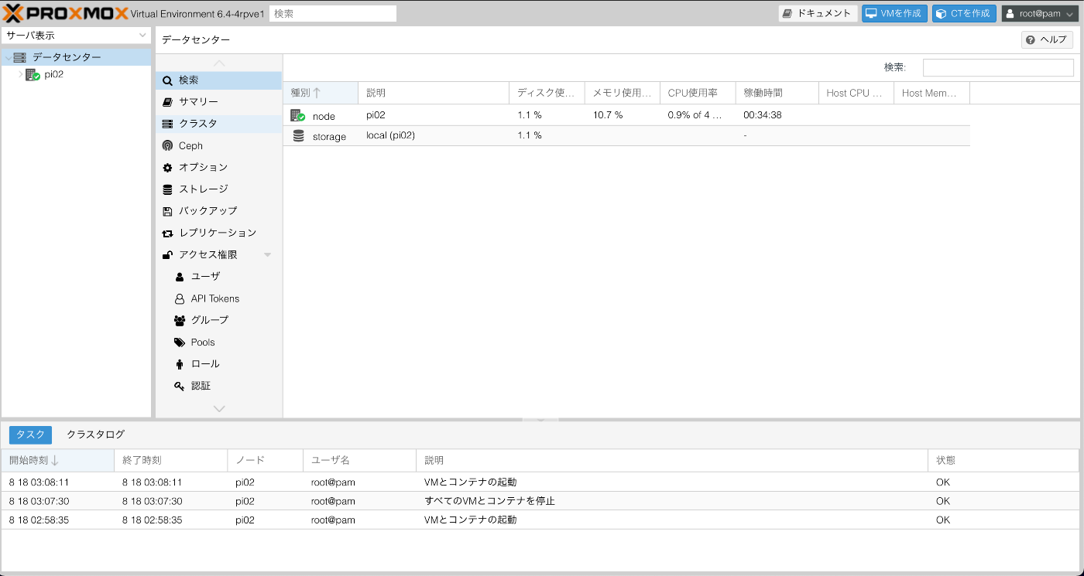Image resolution: width=1084 pixels, height=576 pixels.
Task: Open the ストレージ menu item
Action: [219, 189]
